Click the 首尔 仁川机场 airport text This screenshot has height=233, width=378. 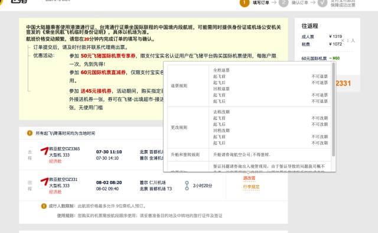(x=152, y=183)
